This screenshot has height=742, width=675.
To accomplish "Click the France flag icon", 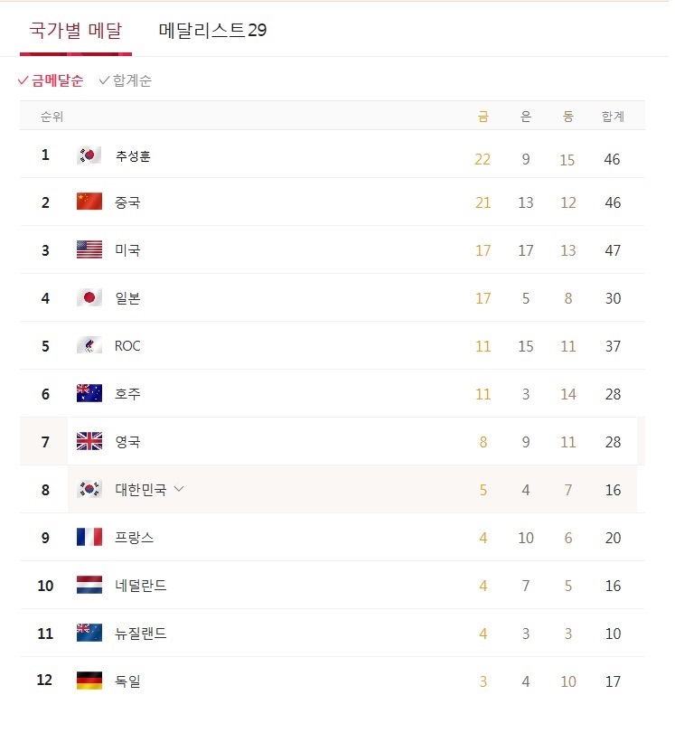I will [89, 538].
